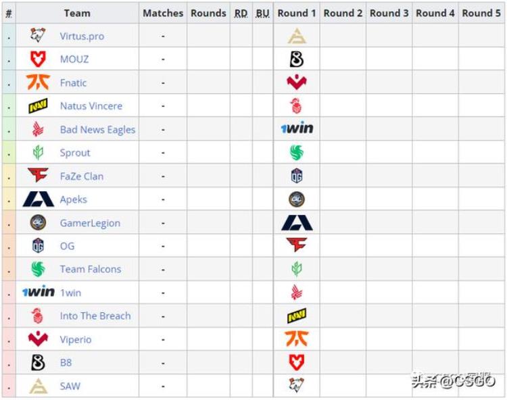Click the Viperio team name link
507x400 pixels.
point(76,340)
